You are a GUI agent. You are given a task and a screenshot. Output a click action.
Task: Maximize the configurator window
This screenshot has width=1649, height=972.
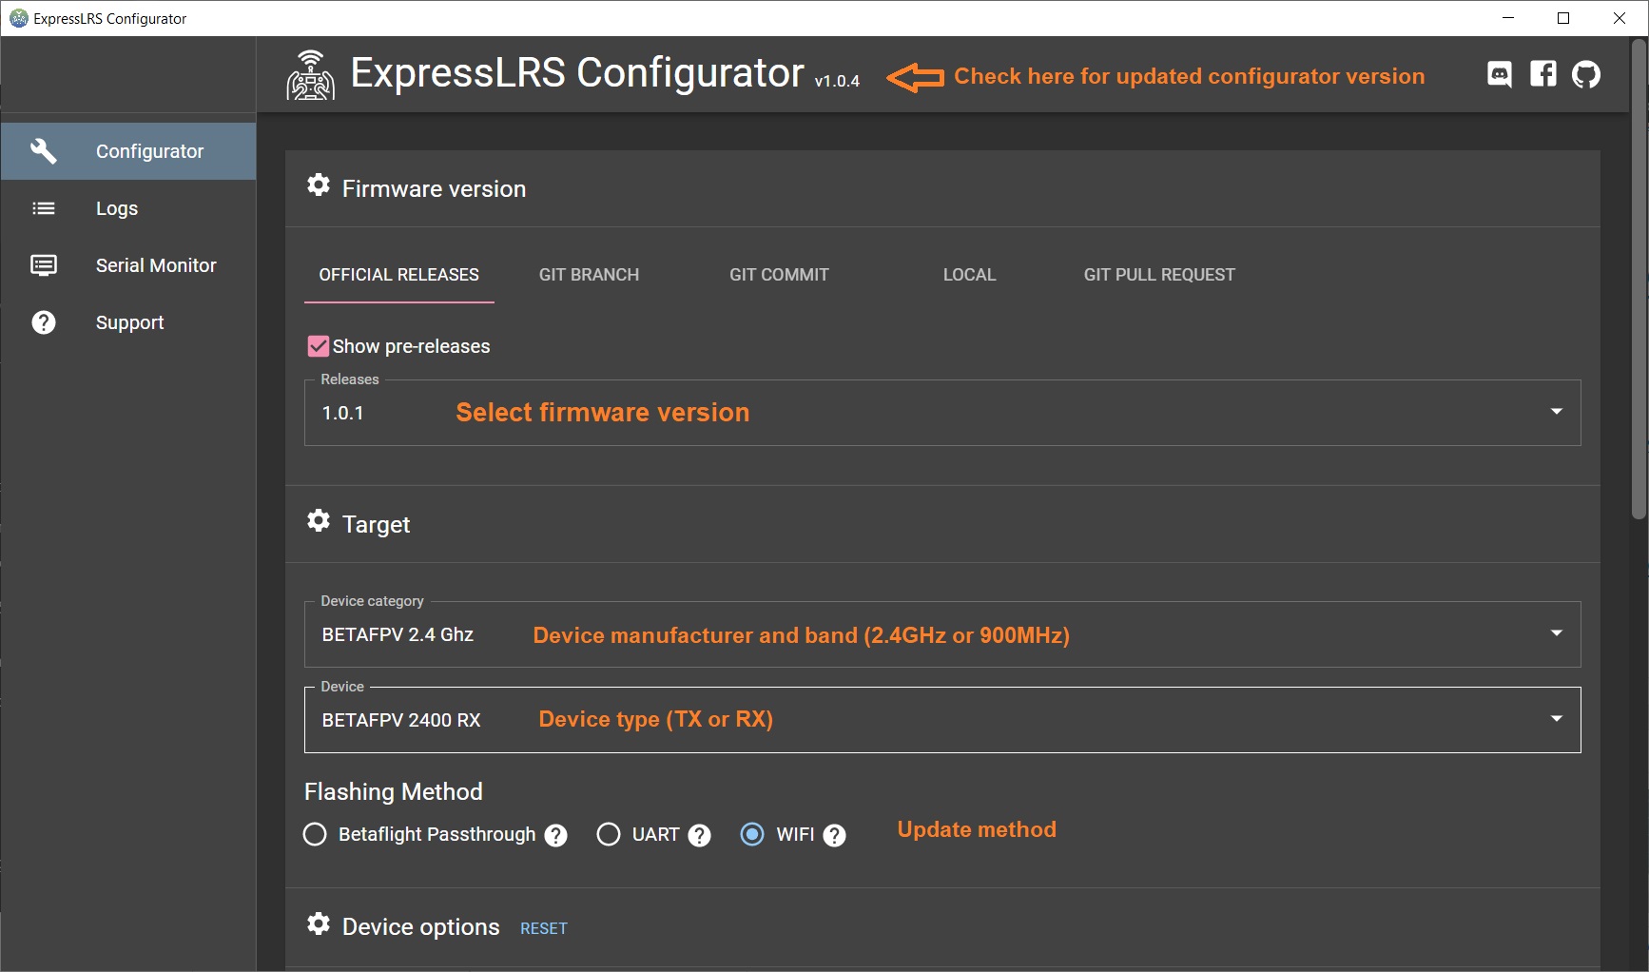(1563, 18)
